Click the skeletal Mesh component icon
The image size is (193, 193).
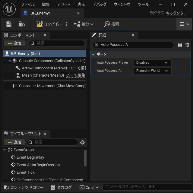pyautogui.click(x=17, y=75)
